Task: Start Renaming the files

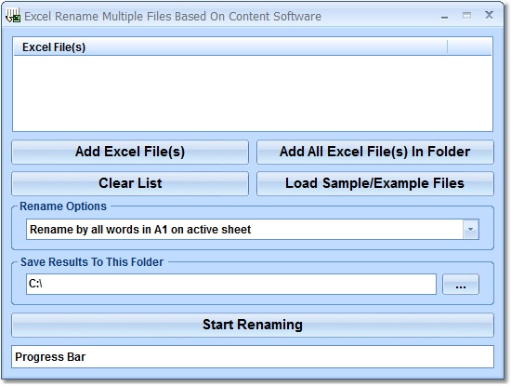Action: tap(253, 325)
